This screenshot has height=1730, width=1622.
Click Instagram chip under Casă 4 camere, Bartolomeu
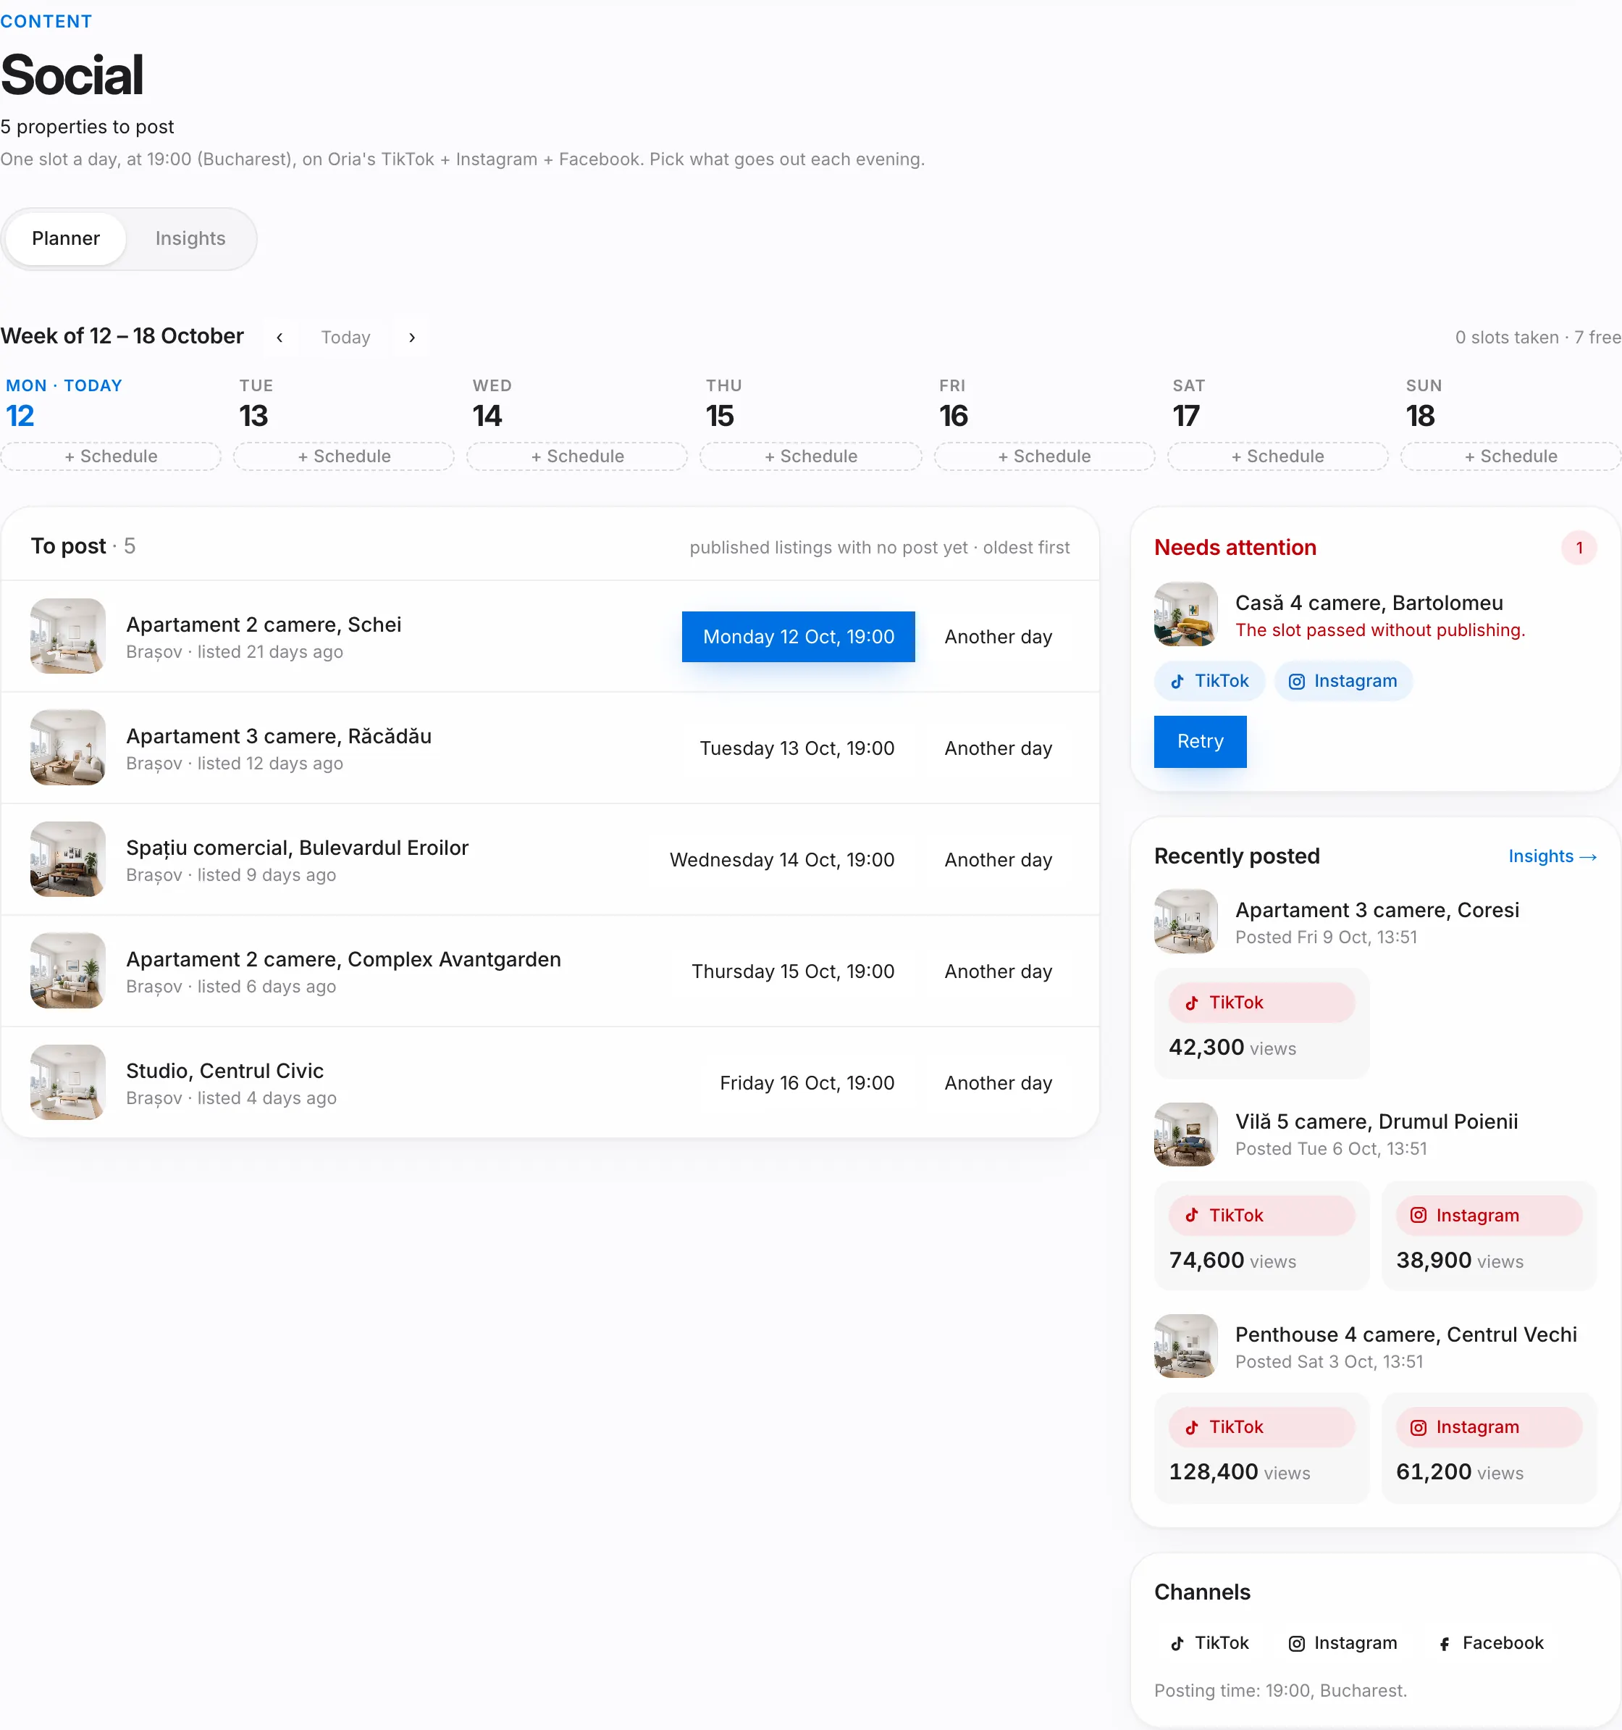1342,680
